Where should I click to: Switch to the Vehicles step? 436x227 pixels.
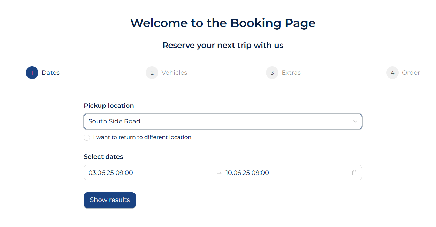click(x=174, y=73)
